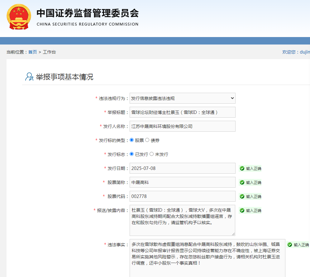Select the 股票 radio button

coord(132,140)
